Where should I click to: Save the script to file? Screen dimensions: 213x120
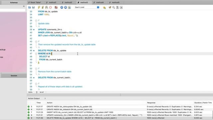[33, 7]
